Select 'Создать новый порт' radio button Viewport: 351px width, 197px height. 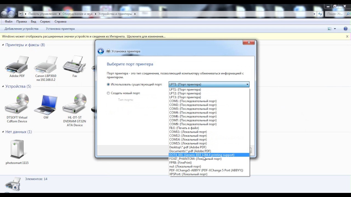pyautogui.click(x=108, y=93)
